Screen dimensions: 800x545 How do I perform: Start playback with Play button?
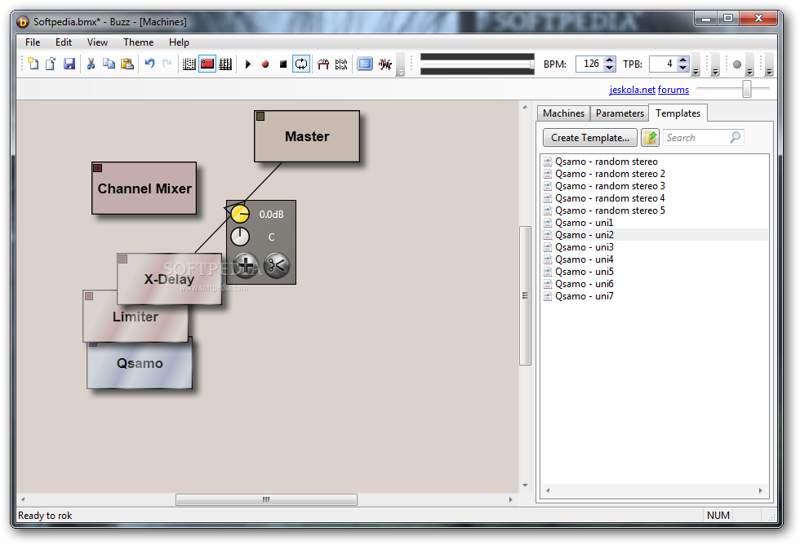[x=248, y=64]
